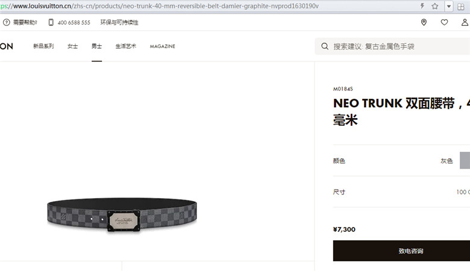Screen dimensions: 470x271
Task: Open the account profile icon
Action: coord(465,22)
